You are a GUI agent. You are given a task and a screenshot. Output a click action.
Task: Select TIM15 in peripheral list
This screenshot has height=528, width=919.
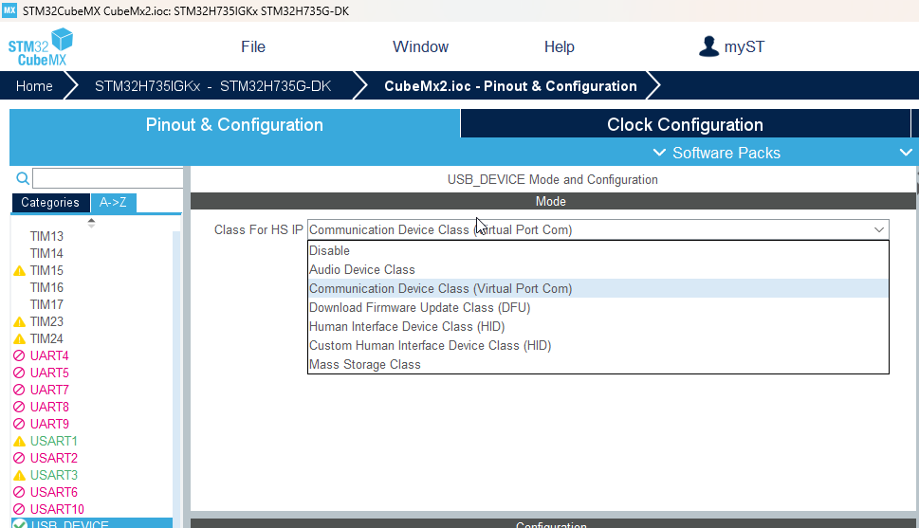tap(46, 271)
